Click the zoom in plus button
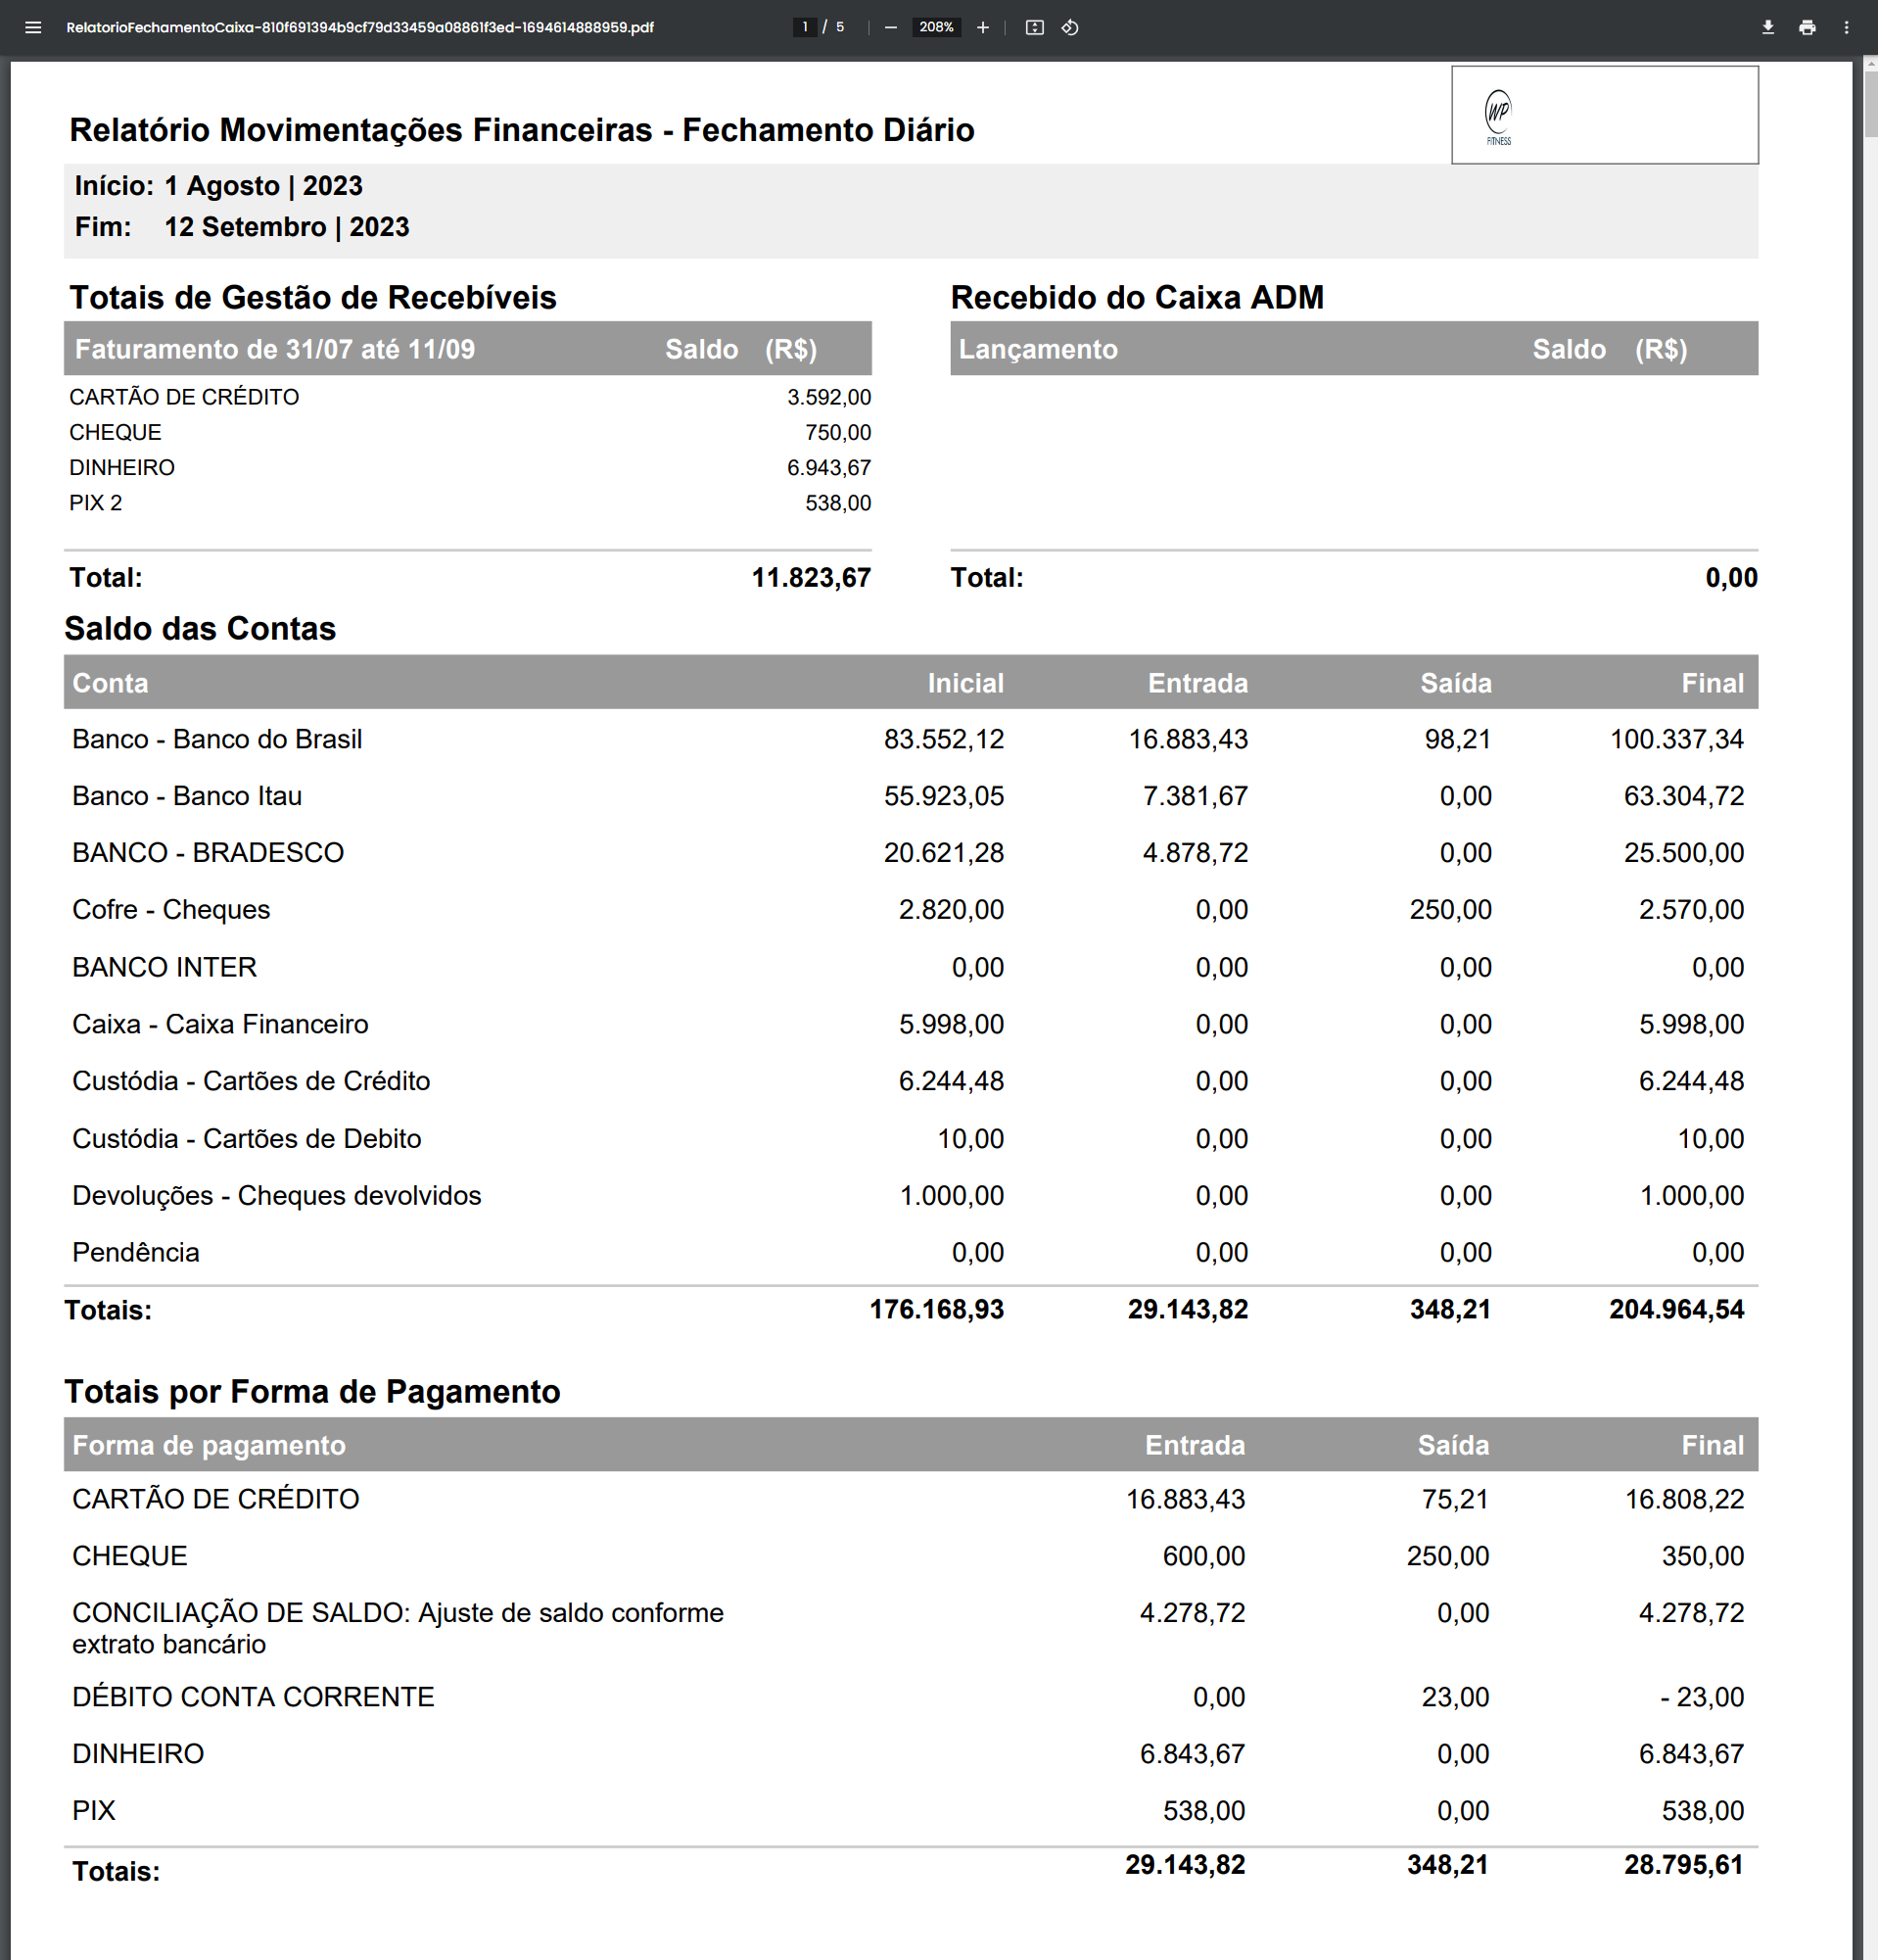 coord(982,27)
